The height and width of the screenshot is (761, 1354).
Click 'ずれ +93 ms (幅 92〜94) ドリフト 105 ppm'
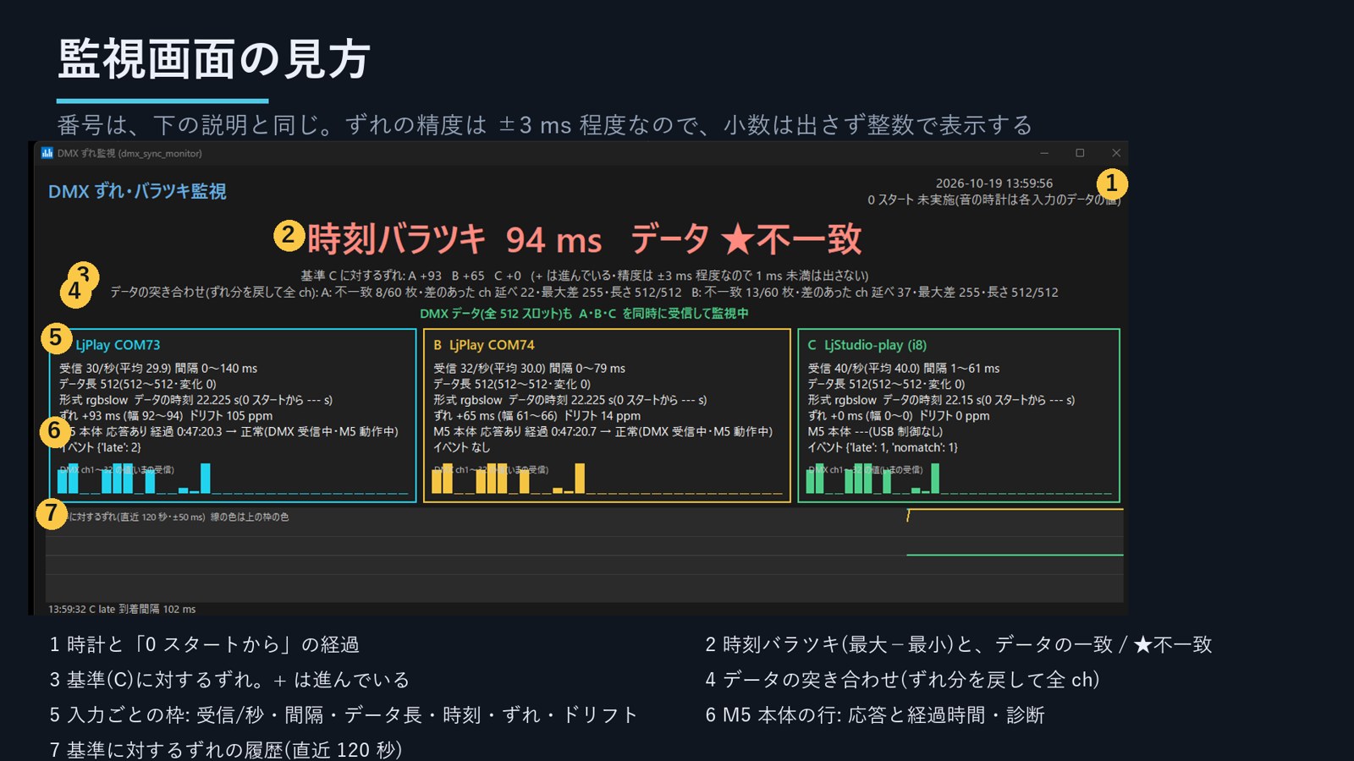pyautogui.click(x=166, y=416)
